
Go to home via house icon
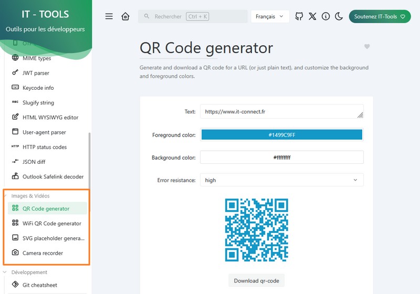point(125,16)
